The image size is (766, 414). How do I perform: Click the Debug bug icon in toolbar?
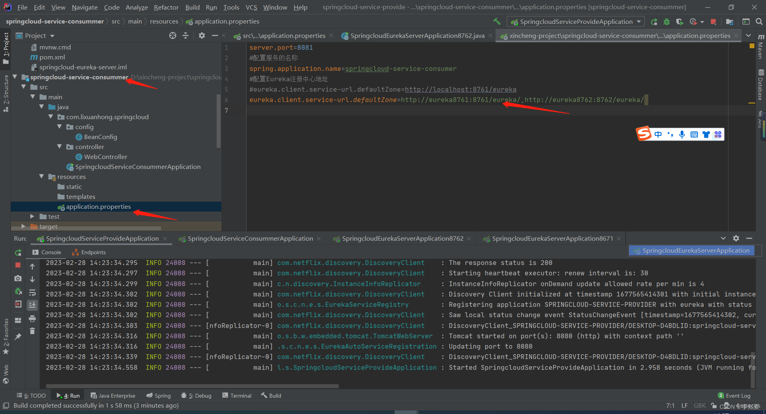[667, 22]
